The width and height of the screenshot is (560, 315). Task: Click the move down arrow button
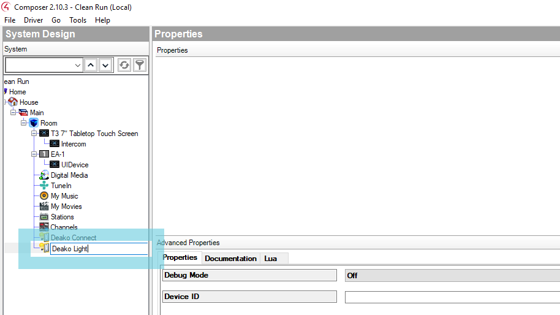click(x=105, y=66)
